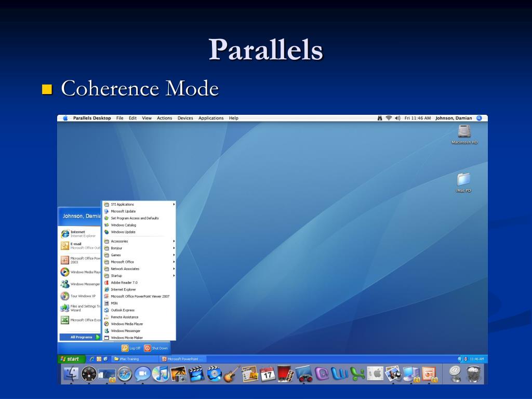Image resolution: width=532 pixels, height=399 pixels.
Task: Open Macintosh HD desktop drive
Action: pyautogui.click(x=464, y=135)
